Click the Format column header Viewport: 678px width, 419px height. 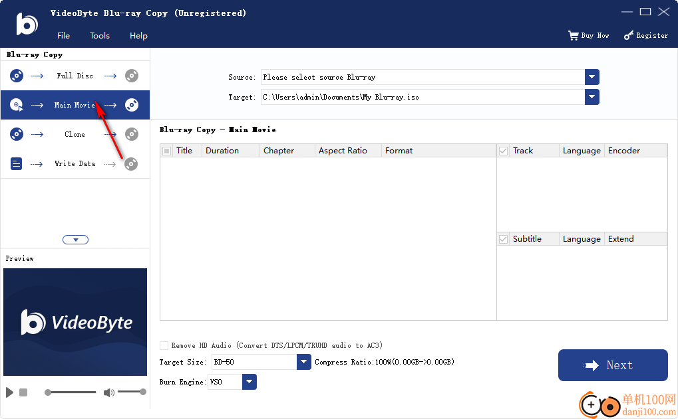point(438,151)
